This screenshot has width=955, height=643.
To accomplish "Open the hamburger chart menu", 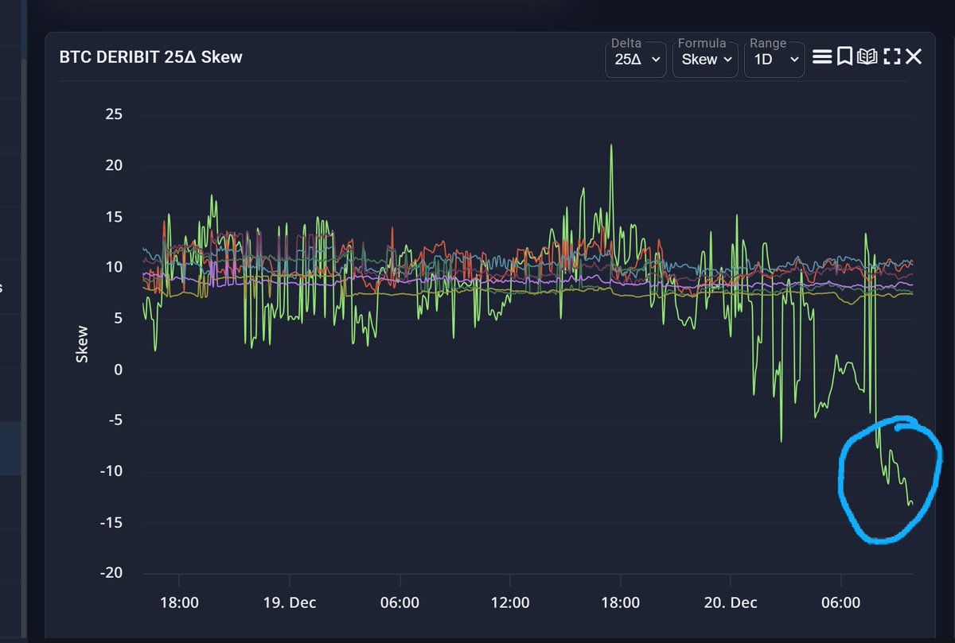I will point(822,57).
